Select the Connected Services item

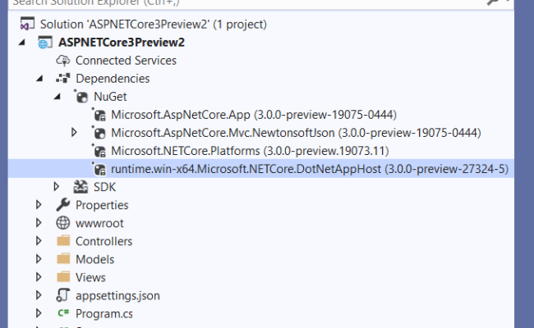coord(126,61)
